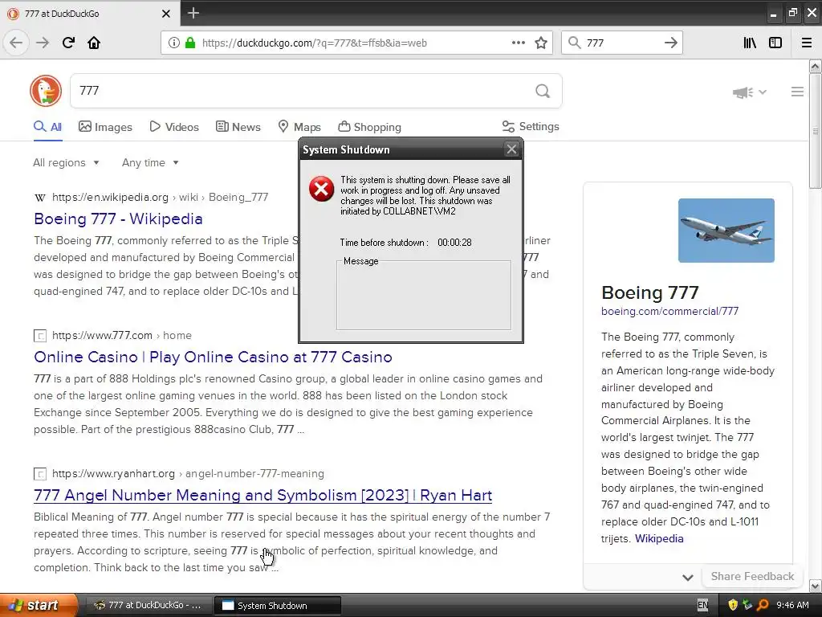Click the taskbar clock showing 9:46 AM

(792, 605)
